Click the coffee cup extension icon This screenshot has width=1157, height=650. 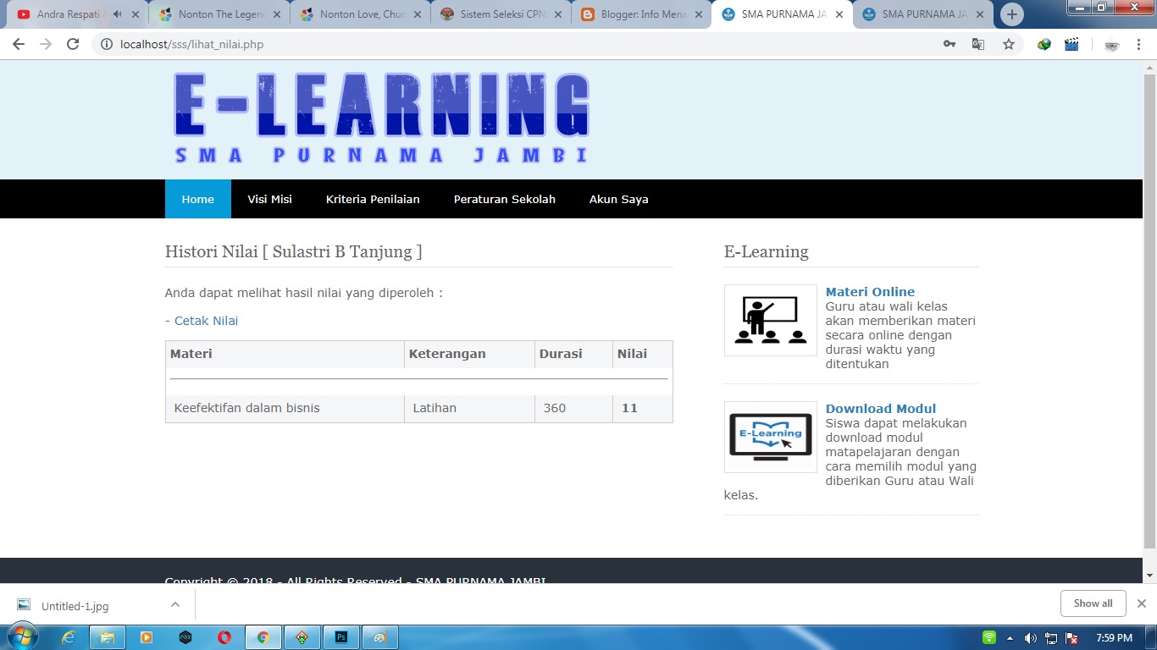coord(1111,43)
